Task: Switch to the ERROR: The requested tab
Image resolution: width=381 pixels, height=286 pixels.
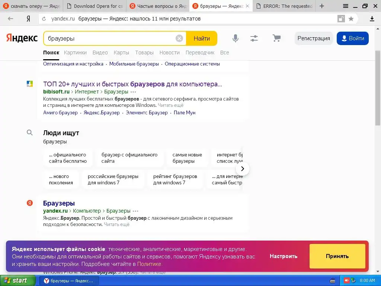Action: 284,6
